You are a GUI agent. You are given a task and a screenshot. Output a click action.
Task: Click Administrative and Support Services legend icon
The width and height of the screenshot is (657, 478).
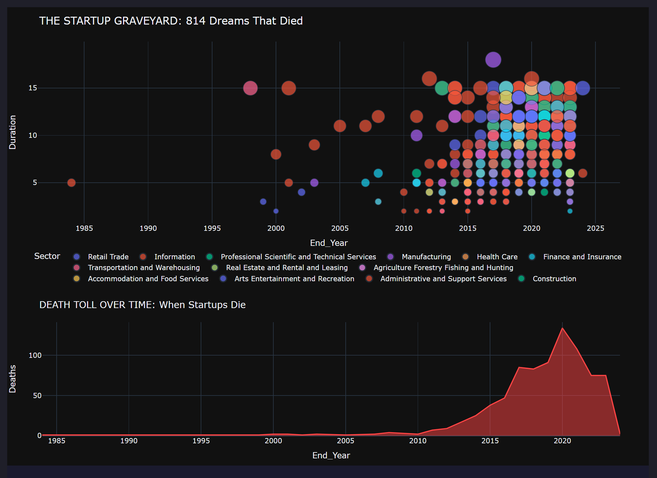pos(369,279)
